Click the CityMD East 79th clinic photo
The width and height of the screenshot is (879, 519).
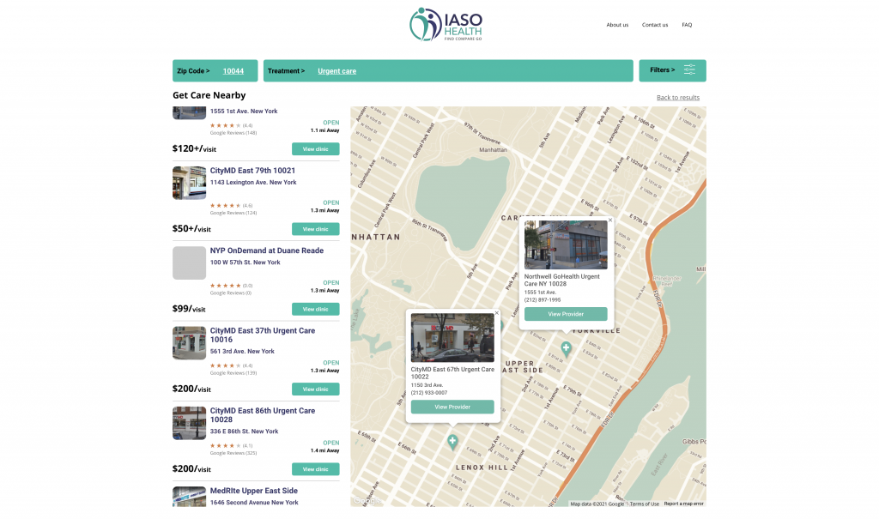189,183
